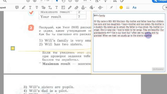This screenshot has height=94, width=167.
Task: Click statement '3) Will's sisters are pupils.'
Action: (x=49, y=87)
